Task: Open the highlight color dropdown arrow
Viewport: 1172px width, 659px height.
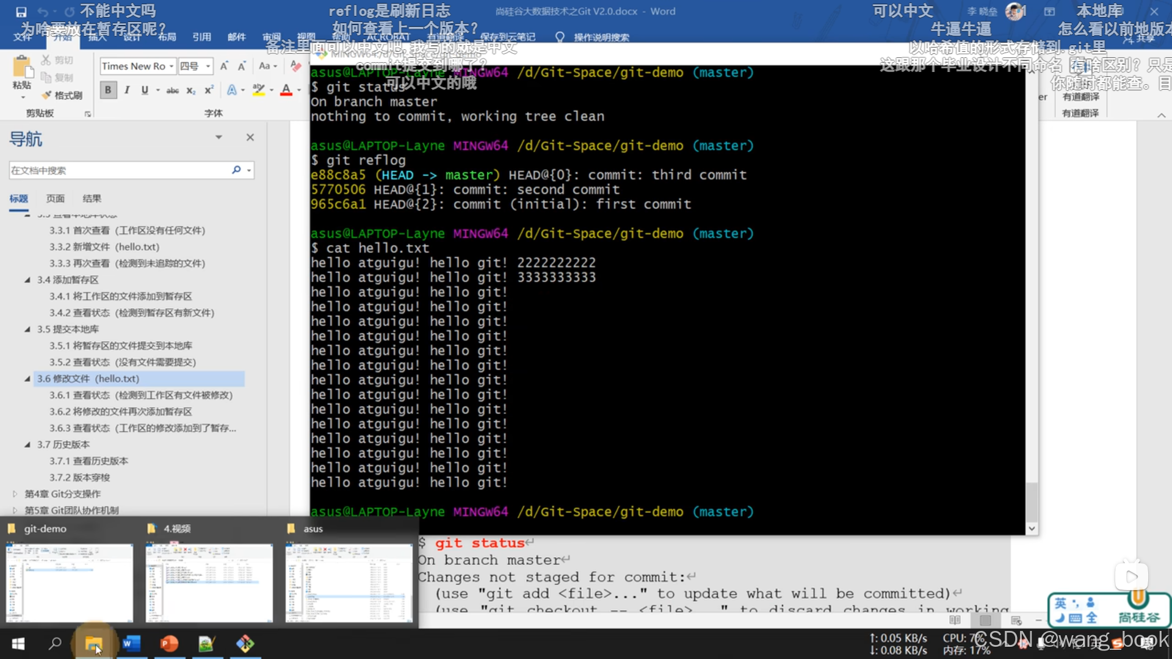Action: 272,90
